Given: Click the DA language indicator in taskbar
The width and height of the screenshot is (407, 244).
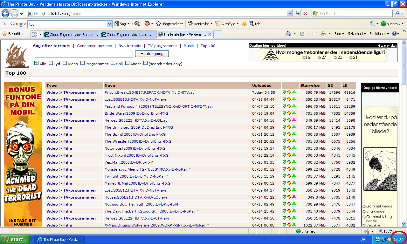Looking at the screenshot, I should click(x=363, y=239).
